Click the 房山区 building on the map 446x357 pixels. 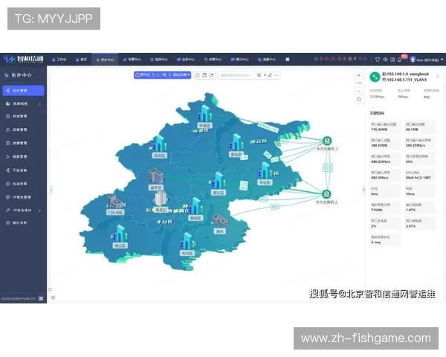click(120, 234)
